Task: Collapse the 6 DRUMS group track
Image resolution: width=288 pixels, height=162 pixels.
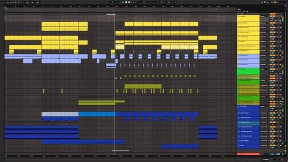Action: [238, 16]
